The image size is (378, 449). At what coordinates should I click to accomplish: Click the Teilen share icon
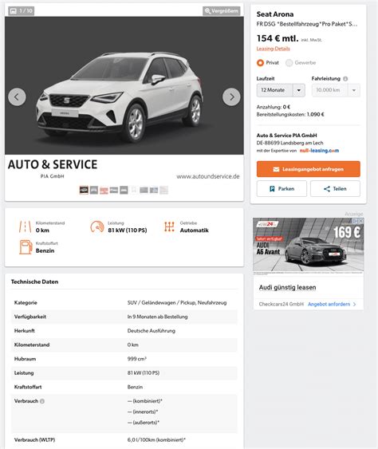pyautogui.click(x=327, y=189)
